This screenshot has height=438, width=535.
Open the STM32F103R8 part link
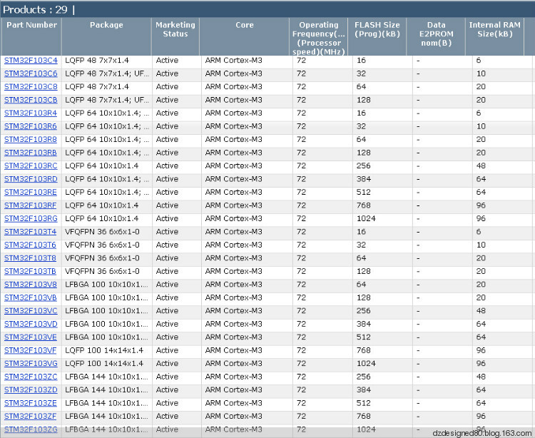[x=31, y=140]
